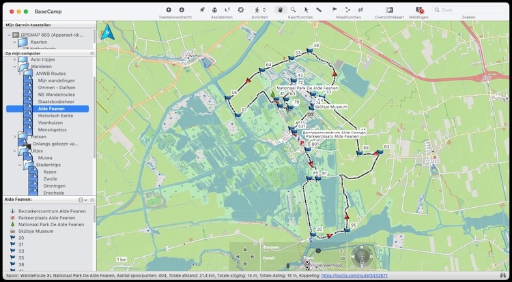Viewport: 512px width, 282px height.
Task: Click the Zoomen slider knob
Action: 318,251
